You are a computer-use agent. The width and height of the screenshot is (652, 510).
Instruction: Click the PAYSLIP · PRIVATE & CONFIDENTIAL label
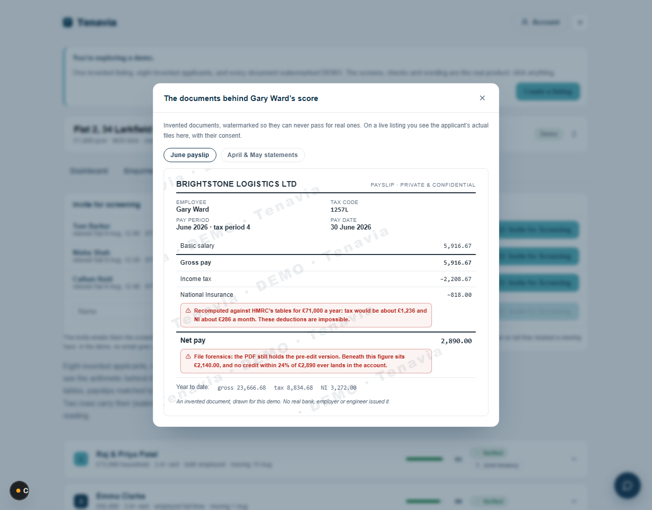coord(423,185)
